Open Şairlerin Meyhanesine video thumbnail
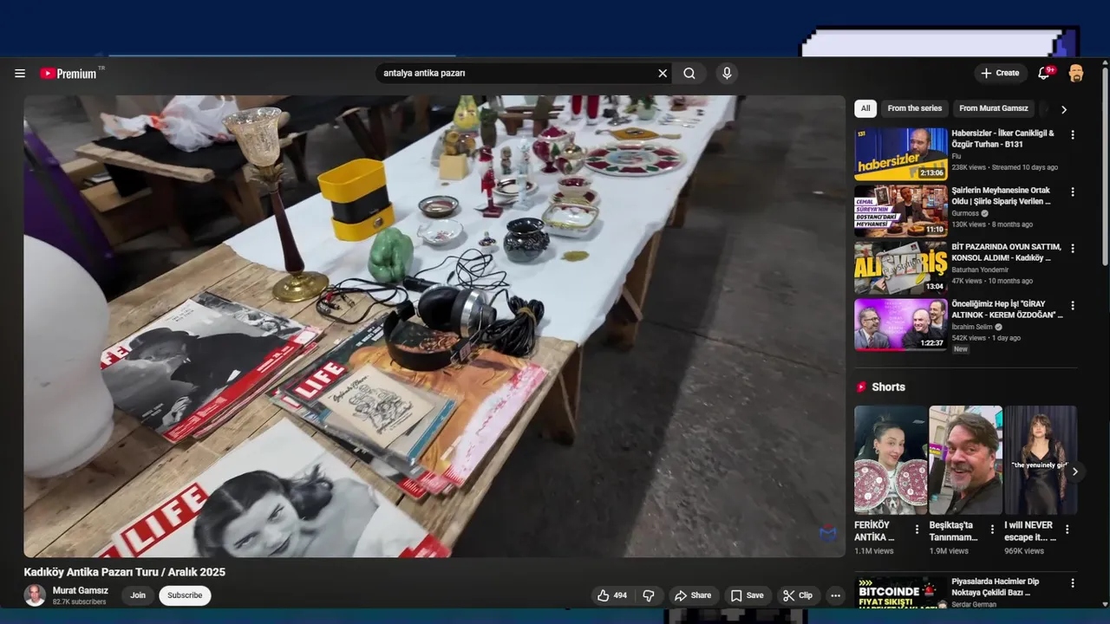 pos(901,211)
